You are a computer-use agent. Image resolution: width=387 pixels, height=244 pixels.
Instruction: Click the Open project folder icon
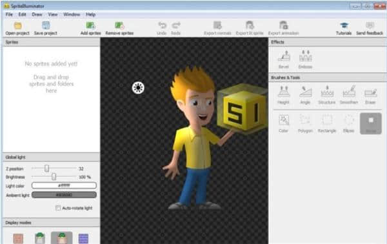(17, 25)
